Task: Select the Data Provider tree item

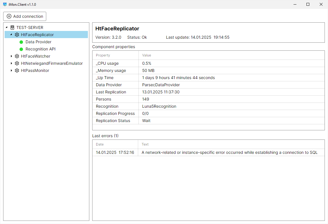Action: click(38, 42)
